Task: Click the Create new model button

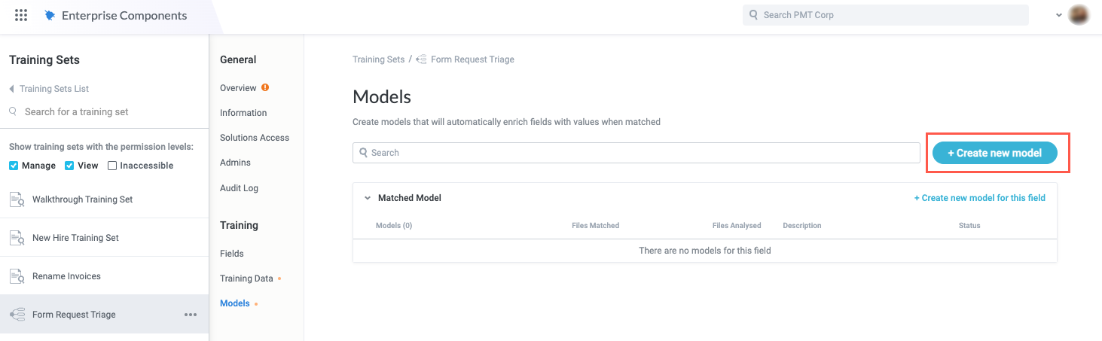Action: coord(994,153)
